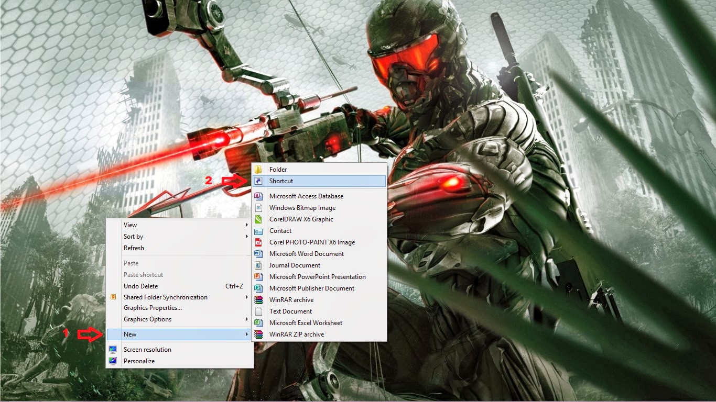716x402 pixels.
Task: Create a new WinRAR archive
Action: [x=319, y=300]
